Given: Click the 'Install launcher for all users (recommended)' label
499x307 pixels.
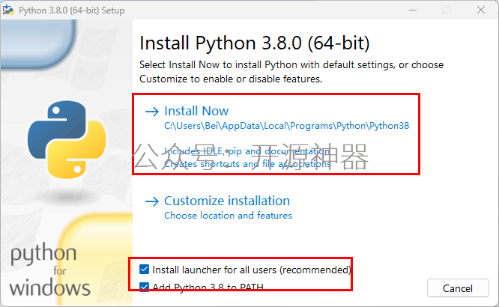Looking at the screenshot, I should coord(252,270).
